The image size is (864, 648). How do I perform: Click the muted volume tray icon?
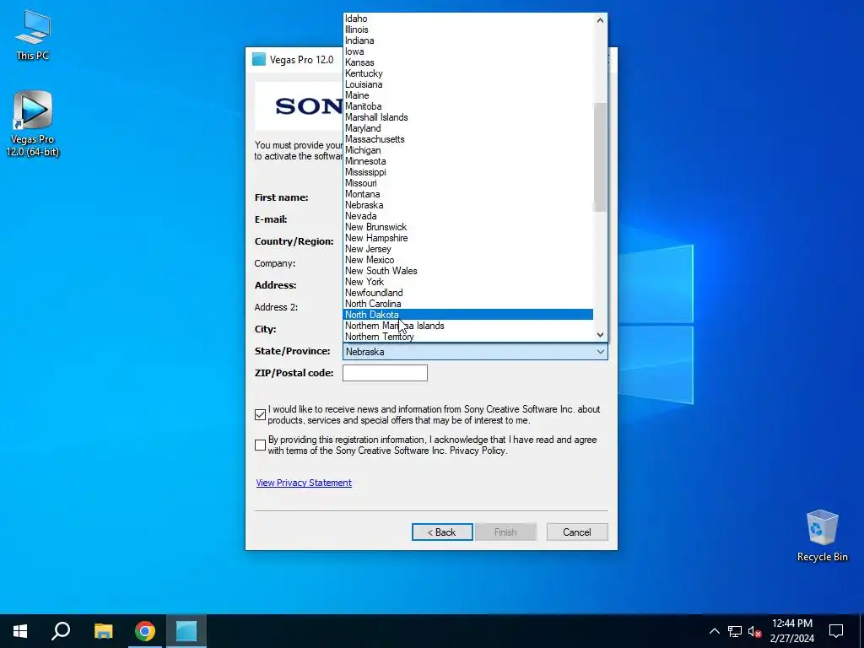[x=755, y=631]
